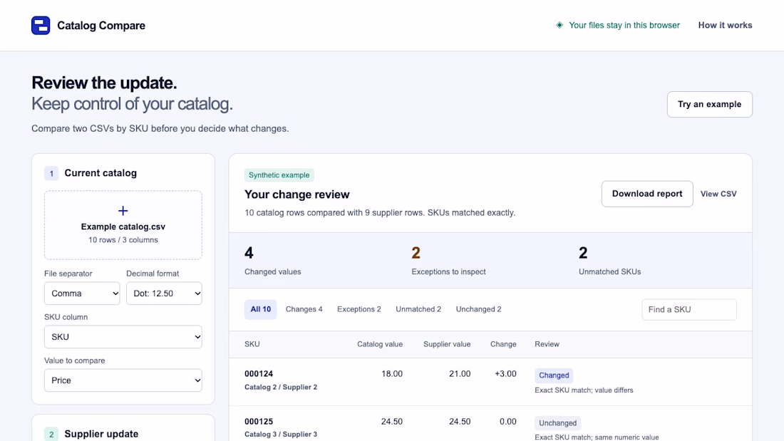This screenshot has height=441, width=784.
Task: Click the '10 rows / 3 columns' file info
Action: (x=123, y=240)
